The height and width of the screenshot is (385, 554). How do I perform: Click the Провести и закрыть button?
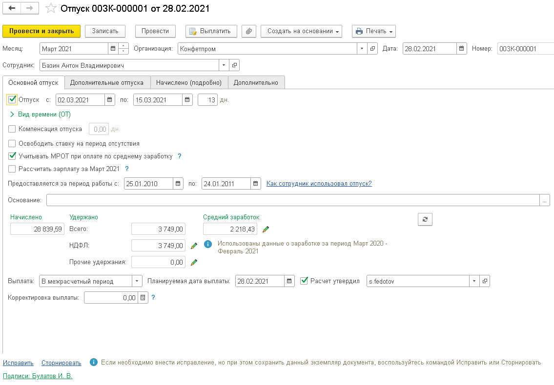click(41, 31)
